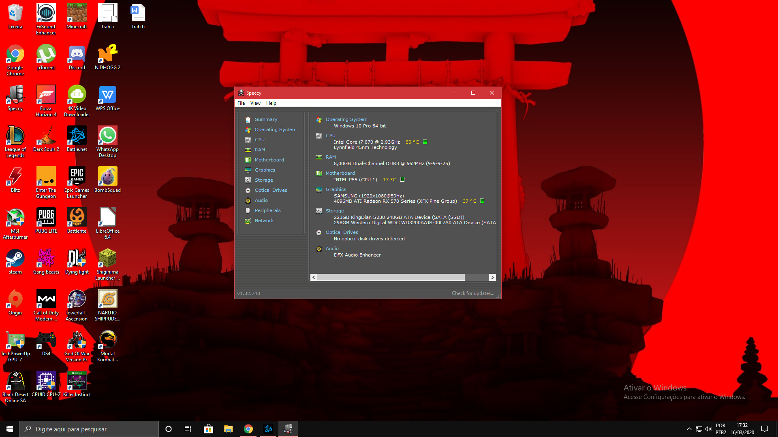Click Optical Drives heading in summary pane
The width and height of the screenshot is (778, 437).
pyautogui.click(x=342, y=232)
